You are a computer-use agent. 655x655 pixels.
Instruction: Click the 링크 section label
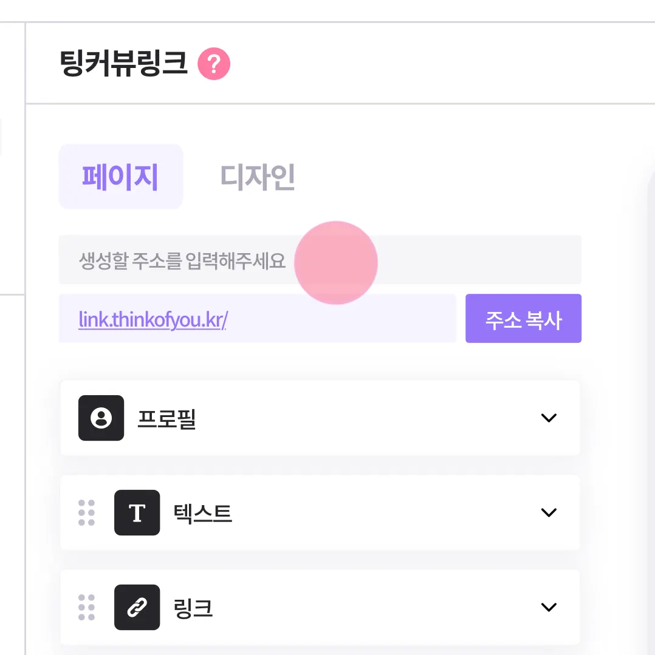pyautogui.click(x=193, y=608)
